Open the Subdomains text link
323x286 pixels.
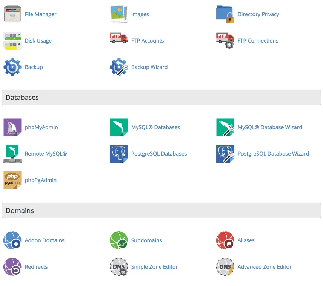click(x=146, y=240)
